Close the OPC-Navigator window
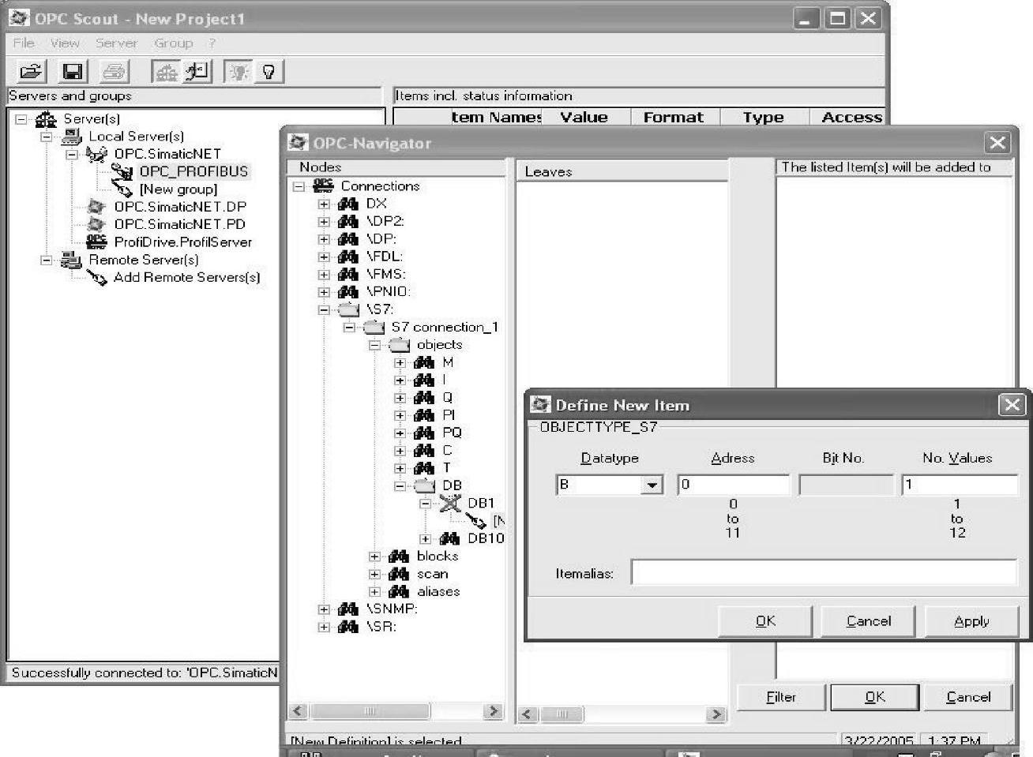Screen dimensions: 1033x757 (997, 143)
